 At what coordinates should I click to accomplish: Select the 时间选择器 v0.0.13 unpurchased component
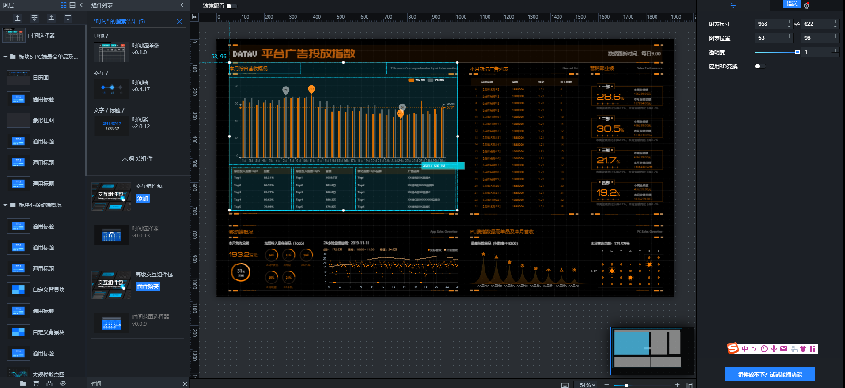138,234
